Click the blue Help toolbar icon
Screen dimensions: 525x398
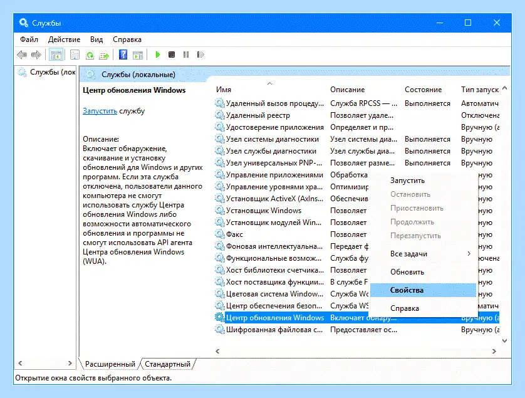click(123, 55)
